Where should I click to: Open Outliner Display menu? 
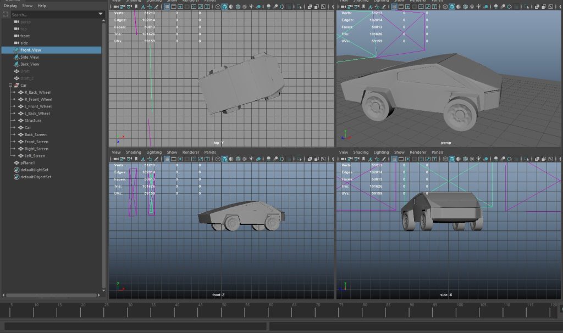pyautogui.click(x=10, y=5)
